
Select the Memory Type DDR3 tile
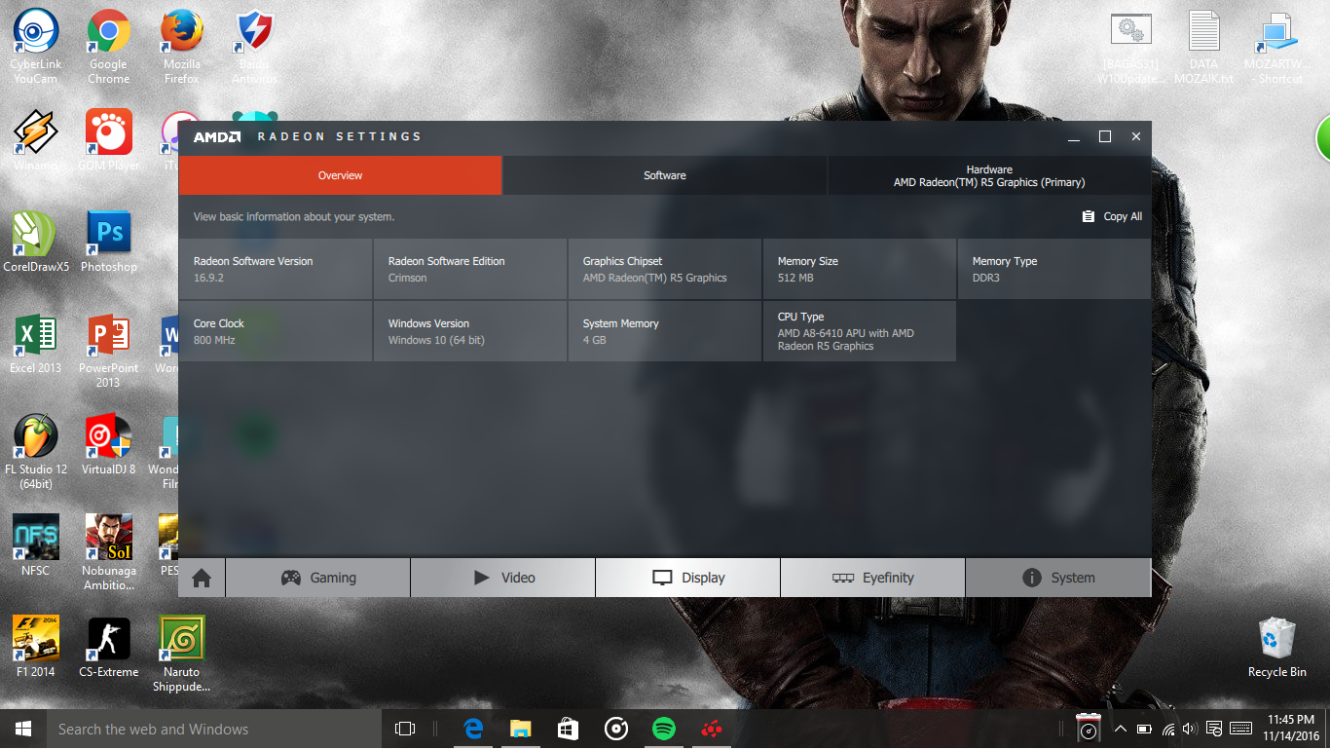click(x=1054, y=269)
